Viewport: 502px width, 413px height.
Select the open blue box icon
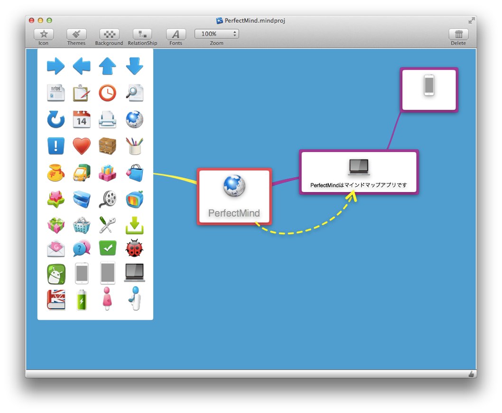click(x=82, y=199)
